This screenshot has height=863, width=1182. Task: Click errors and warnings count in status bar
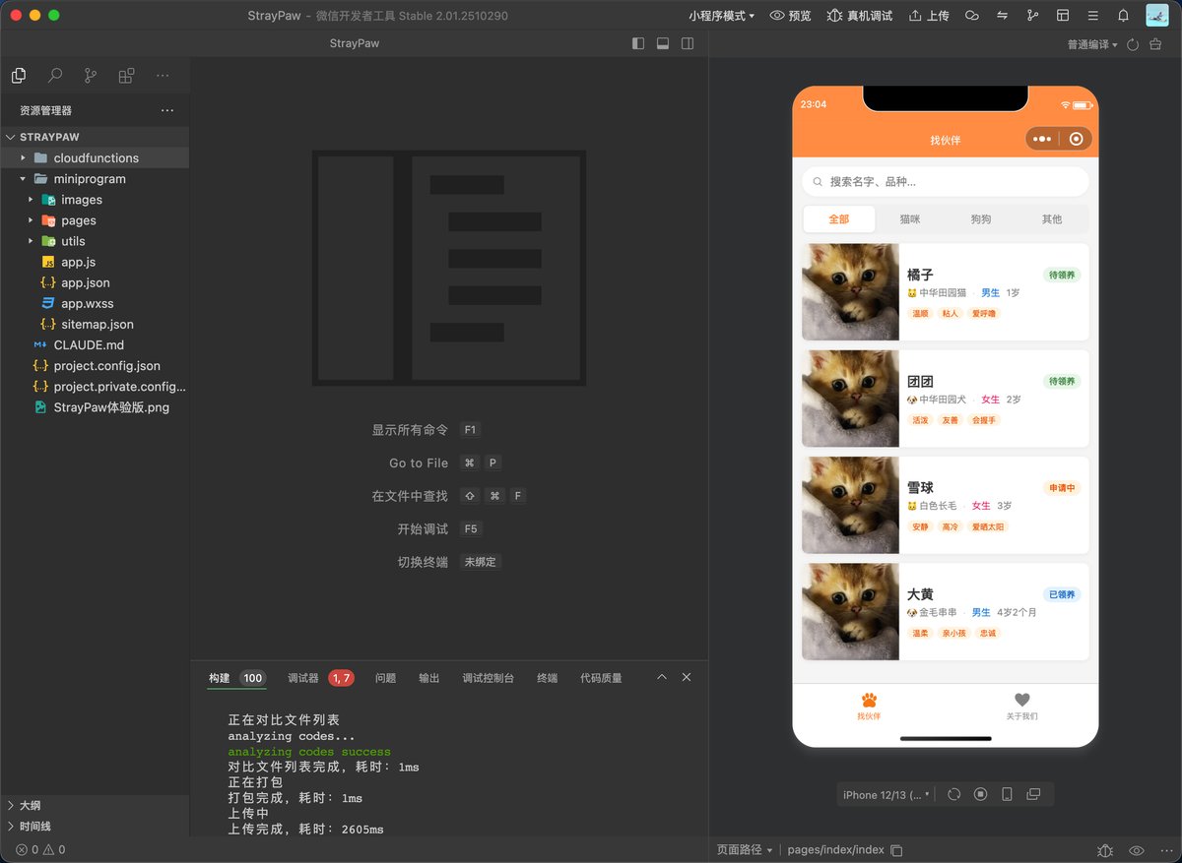click(x=40, y=850)
